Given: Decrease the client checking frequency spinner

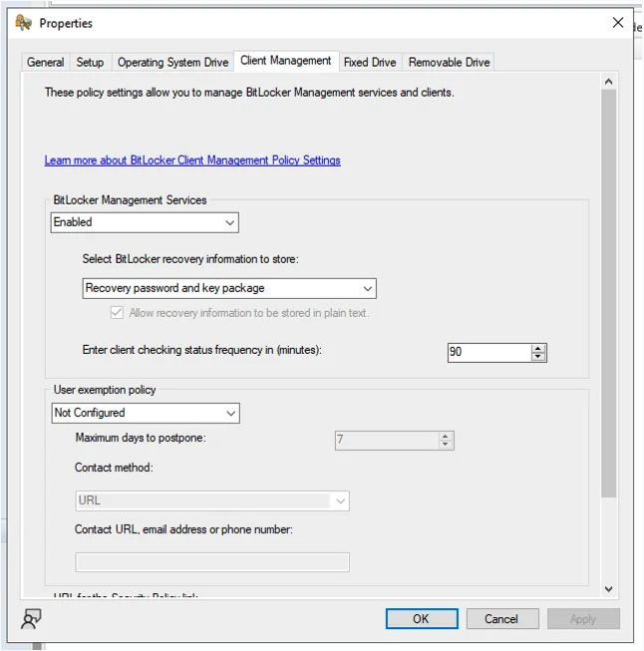Looking at the screenshot, I should (538, 357).
